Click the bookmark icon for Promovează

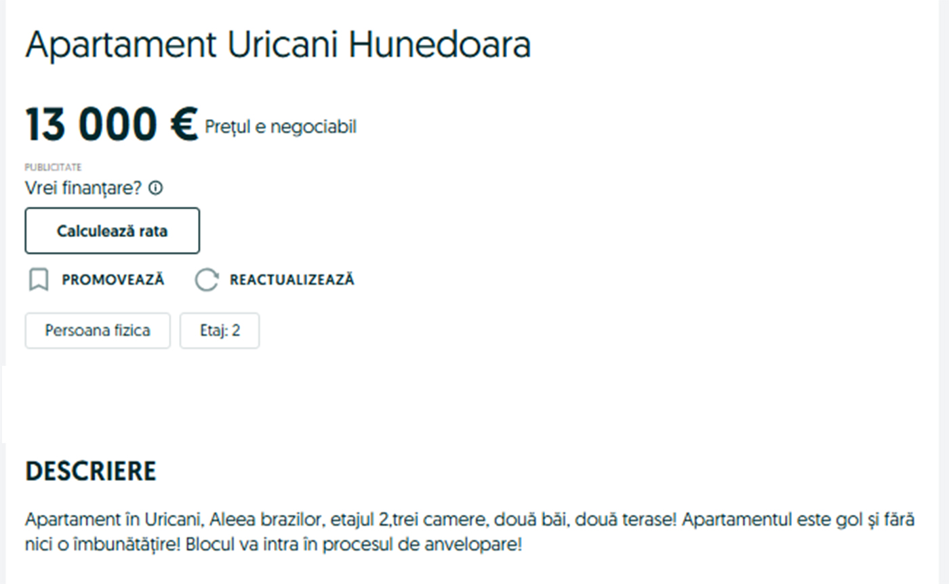[x=39, y=280]
